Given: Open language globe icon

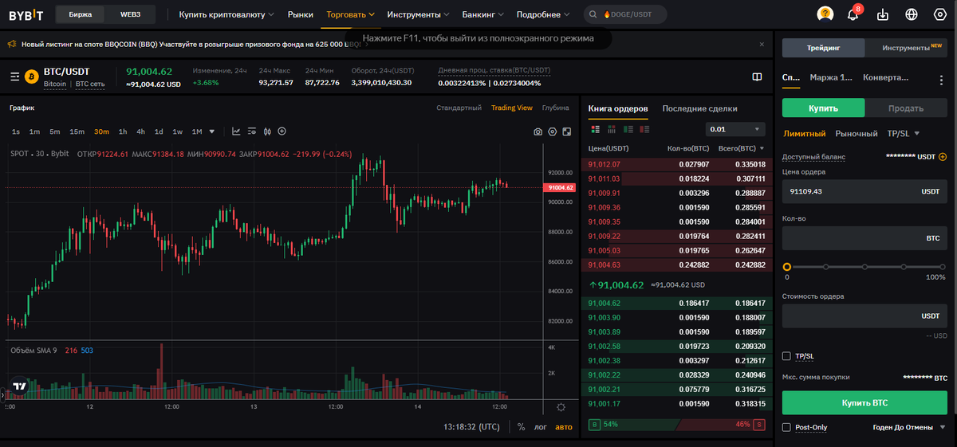Looking at the screenshot, I should tap(912, 14).
